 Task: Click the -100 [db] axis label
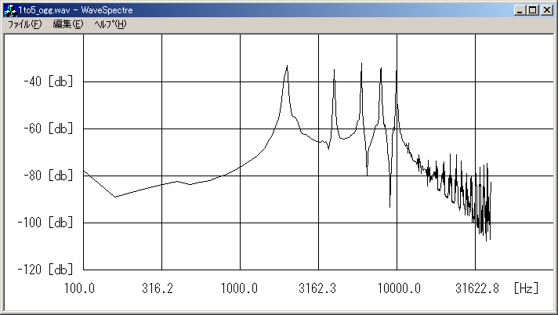tap(45, 223)
